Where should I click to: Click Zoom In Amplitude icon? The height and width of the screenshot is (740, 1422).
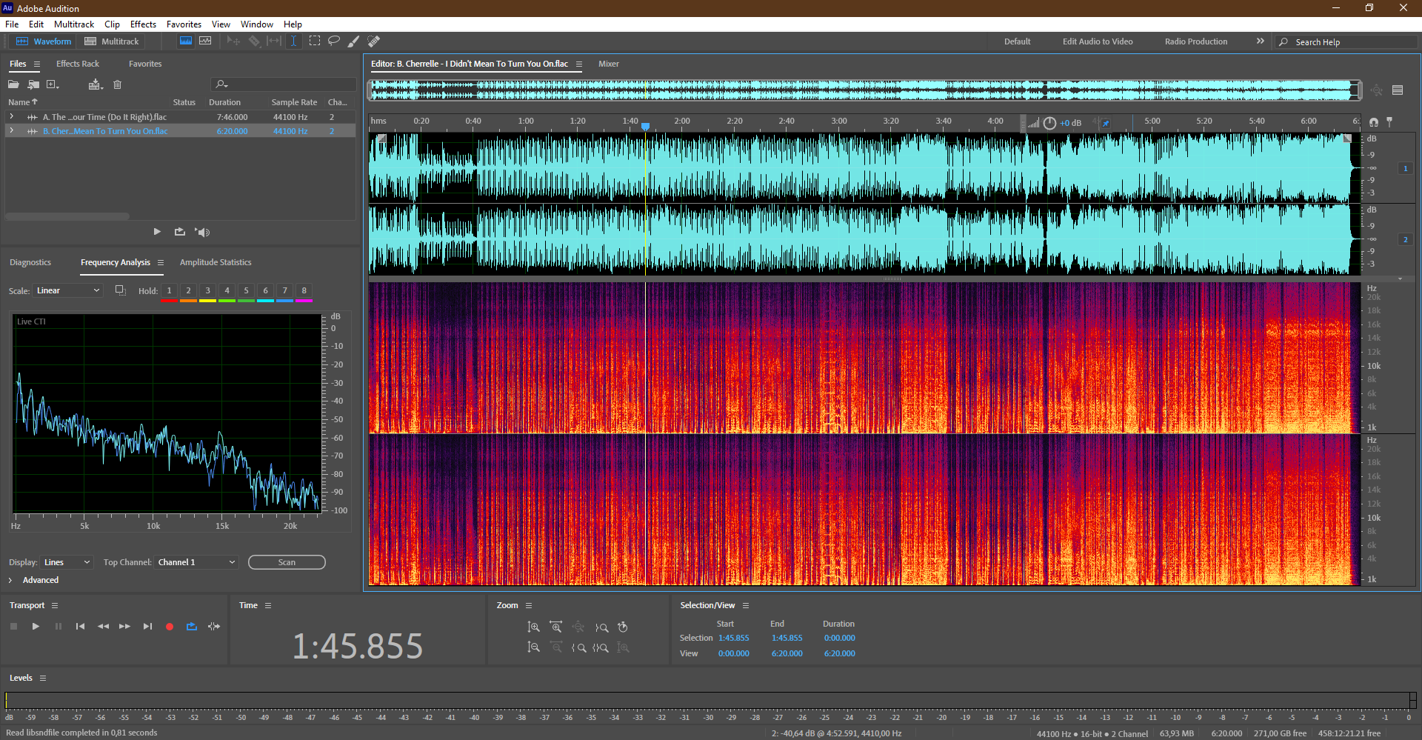533,627
